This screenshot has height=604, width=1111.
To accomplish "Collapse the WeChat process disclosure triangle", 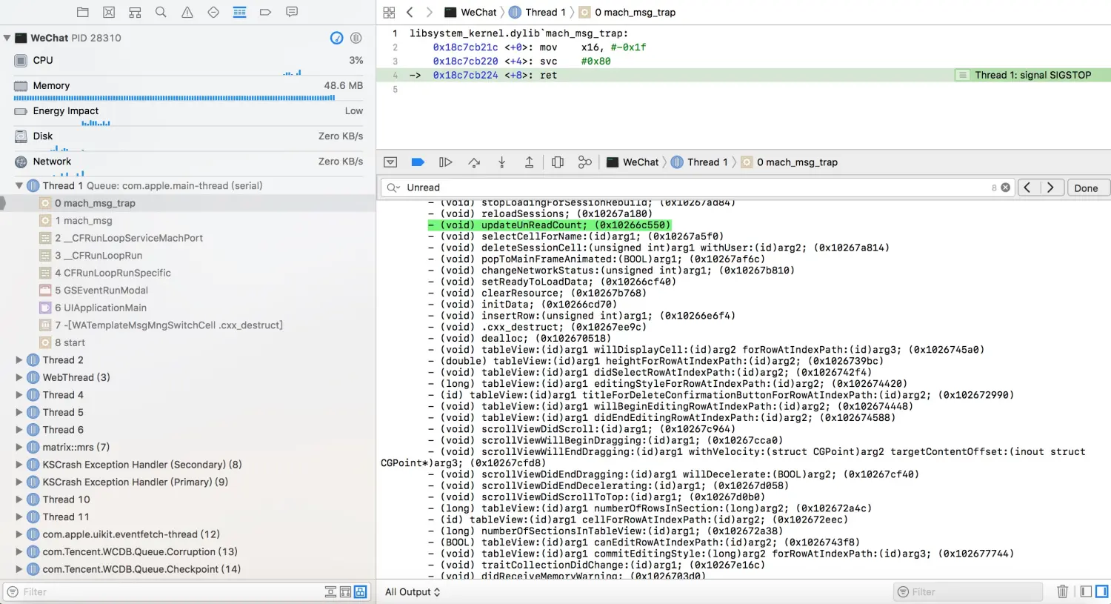I will (7, 38).
